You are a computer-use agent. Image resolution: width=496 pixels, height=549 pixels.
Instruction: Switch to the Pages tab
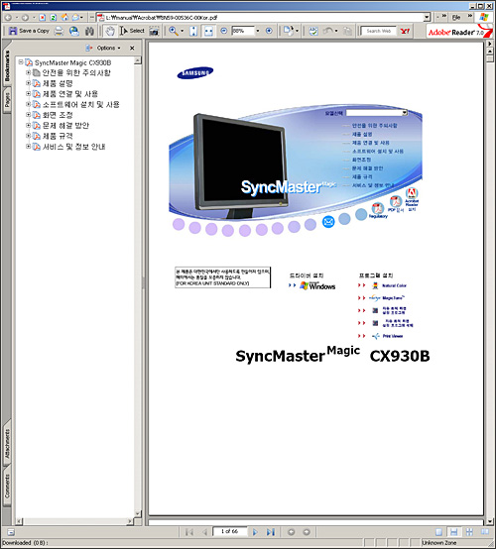(x=7, y=100)
